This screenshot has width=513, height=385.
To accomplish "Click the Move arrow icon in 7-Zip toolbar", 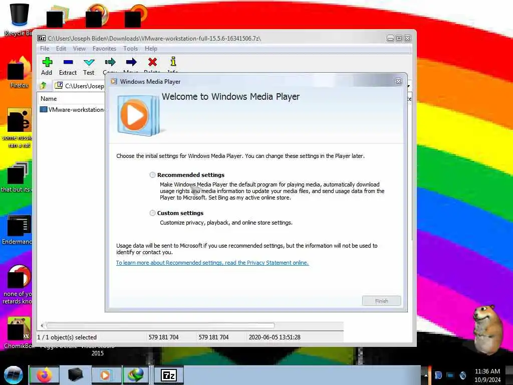I will 131,62.
